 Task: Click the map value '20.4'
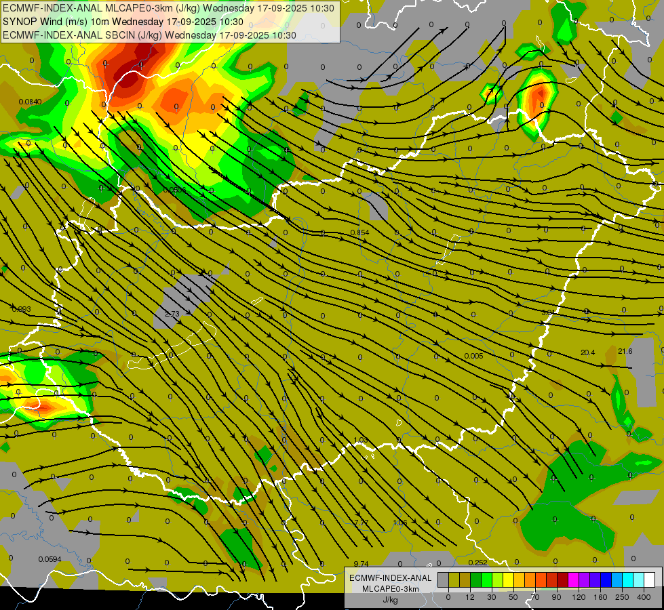pos(588,352)
